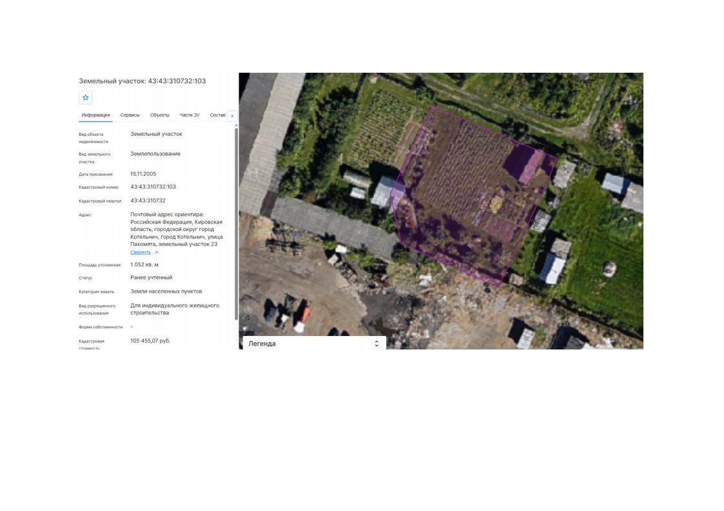Open the Части ЗУ tab
This screenshot has width=724, height=511.
tap(190, 115)
